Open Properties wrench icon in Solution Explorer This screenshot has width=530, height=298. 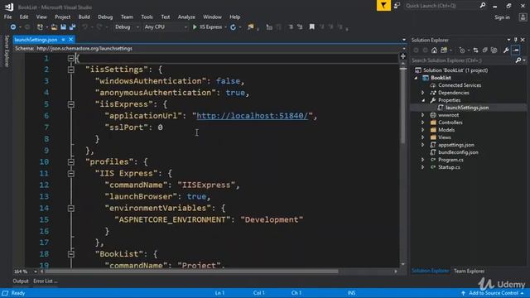tap(506, 50)
